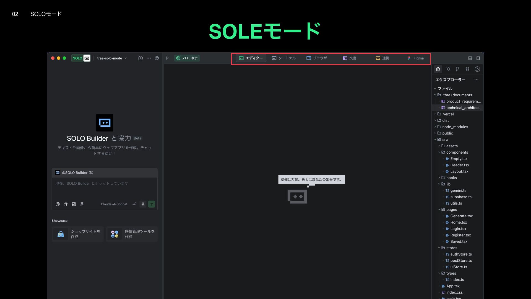Toggle the SOLO mode switch
Viewport: 531px width, 299px height.
pyautogui.click(x=81, y=58)
